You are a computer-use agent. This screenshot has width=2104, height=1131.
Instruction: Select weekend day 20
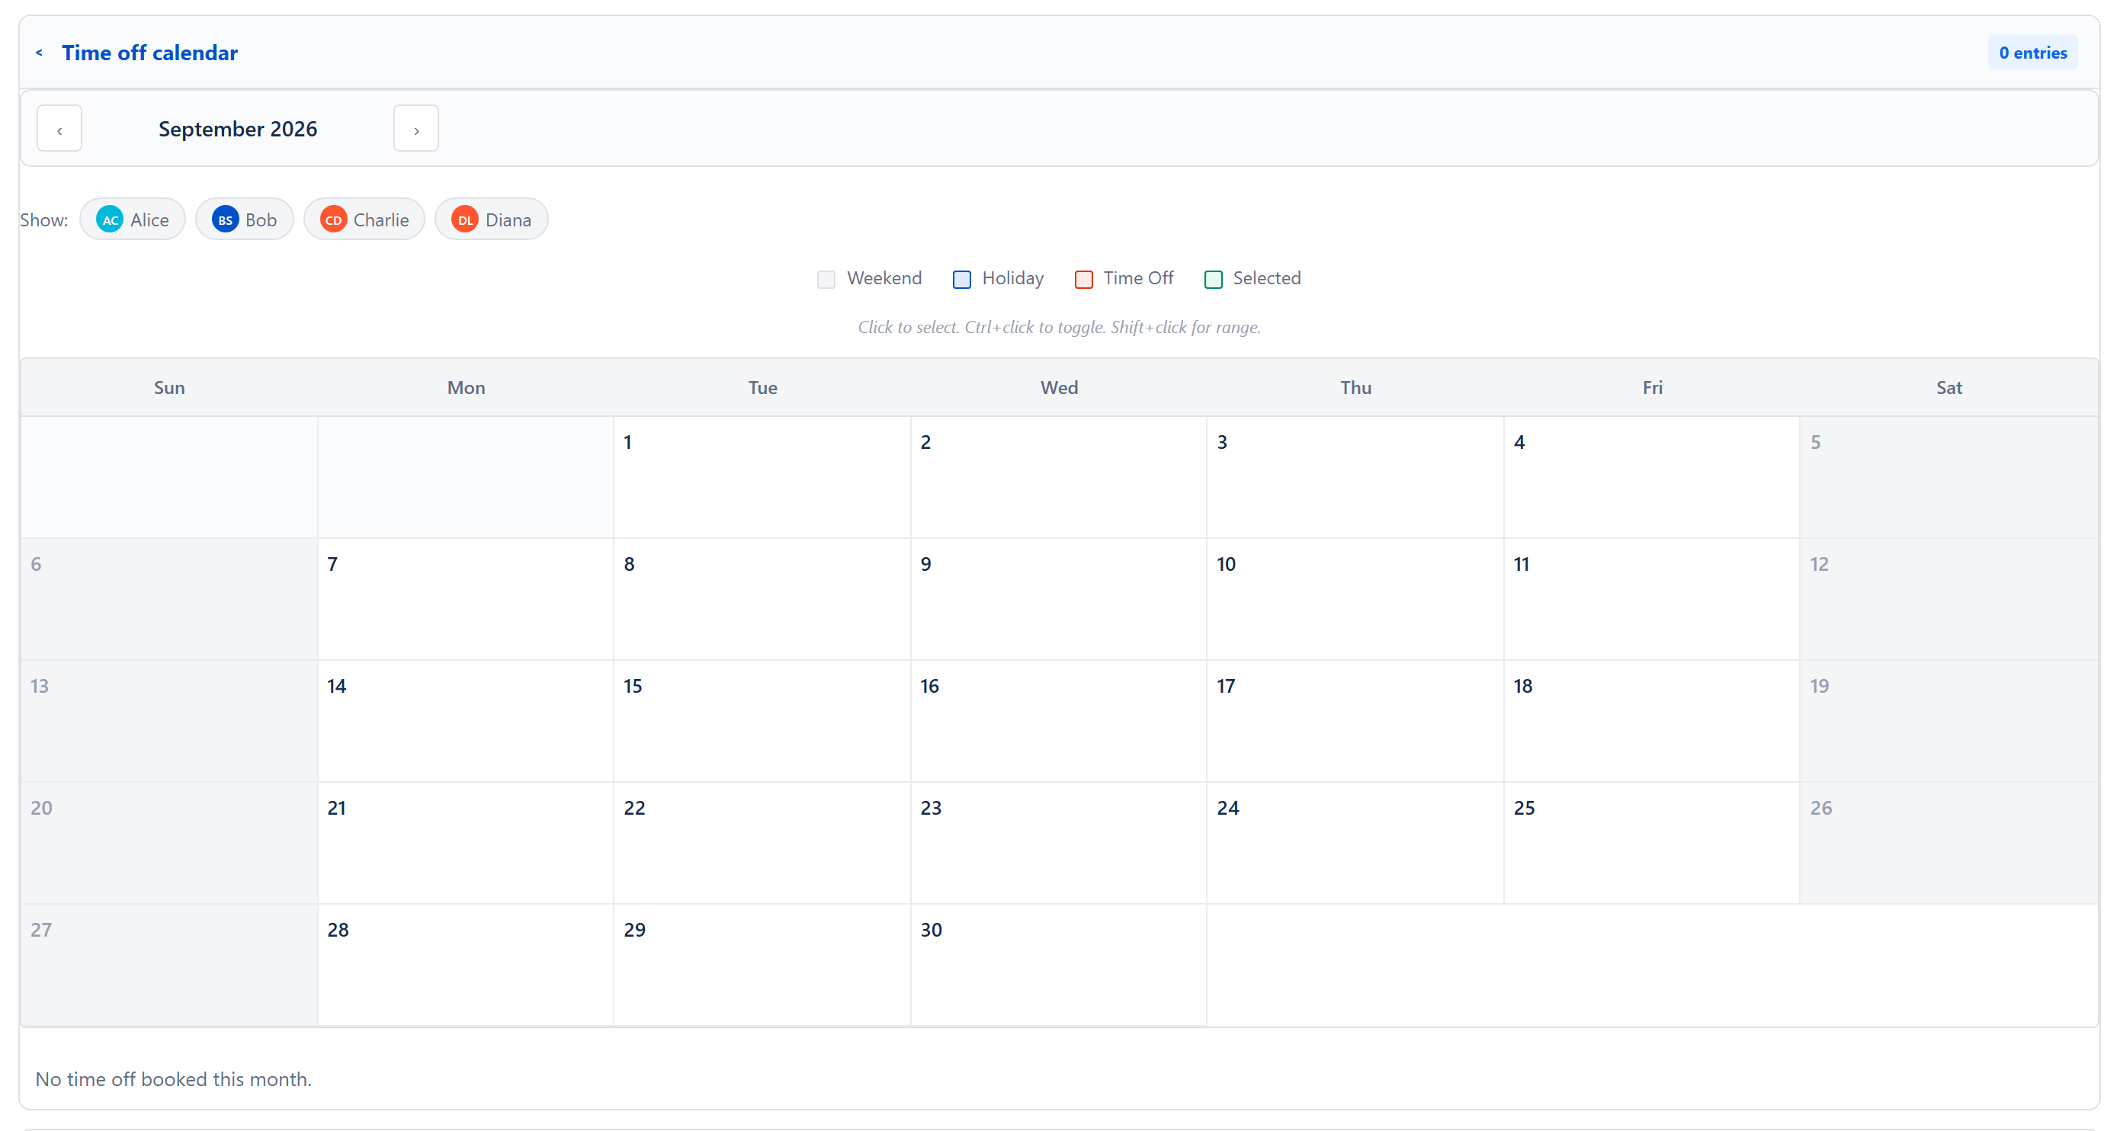169,843
